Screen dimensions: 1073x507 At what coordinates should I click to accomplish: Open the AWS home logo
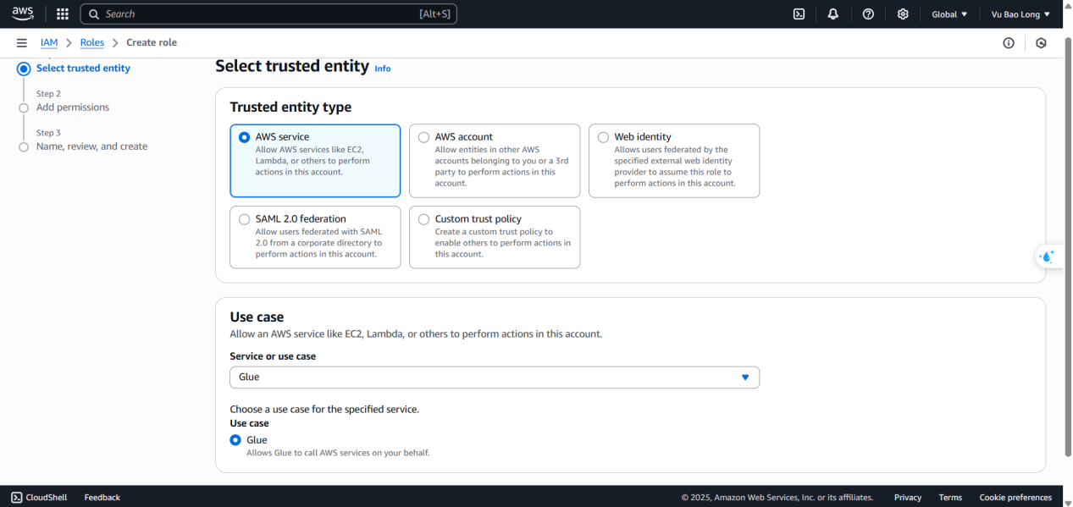pos(23,14)
